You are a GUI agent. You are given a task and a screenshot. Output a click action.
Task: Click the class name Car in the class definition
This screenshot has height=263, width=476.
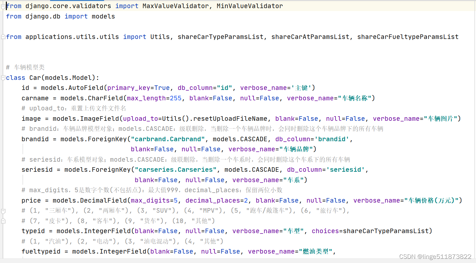(x=35, y=78)
